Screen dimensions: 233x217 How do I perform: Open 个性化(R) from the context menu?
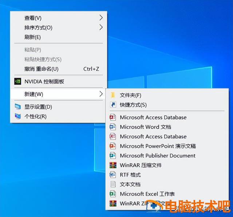click(x=59, y=116)
